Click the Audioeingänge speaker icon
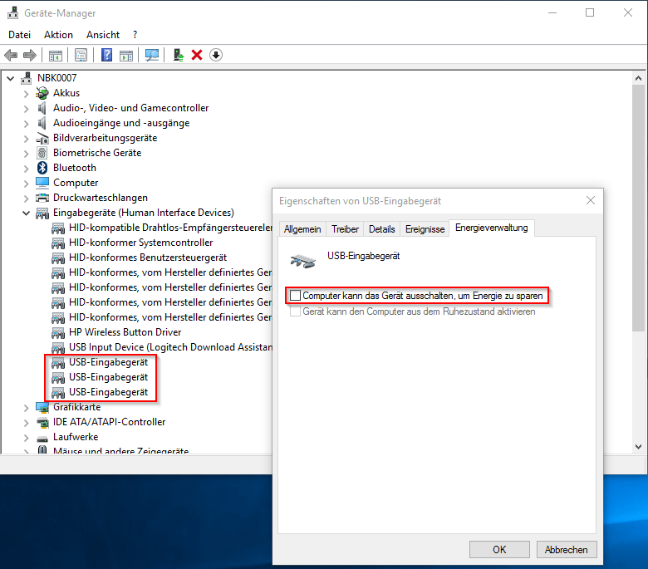Screen dimensions: 648x569 click(x=42, y=123)
